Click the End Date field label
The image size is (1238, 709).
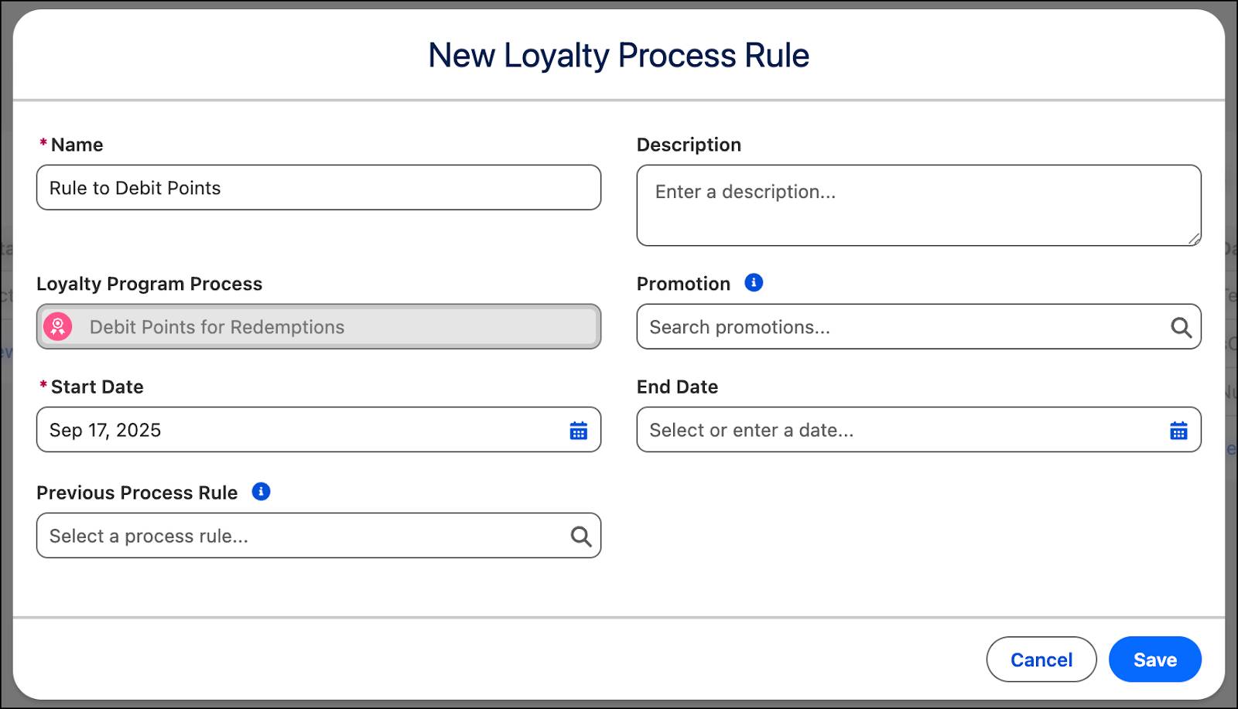coord(677,387)
